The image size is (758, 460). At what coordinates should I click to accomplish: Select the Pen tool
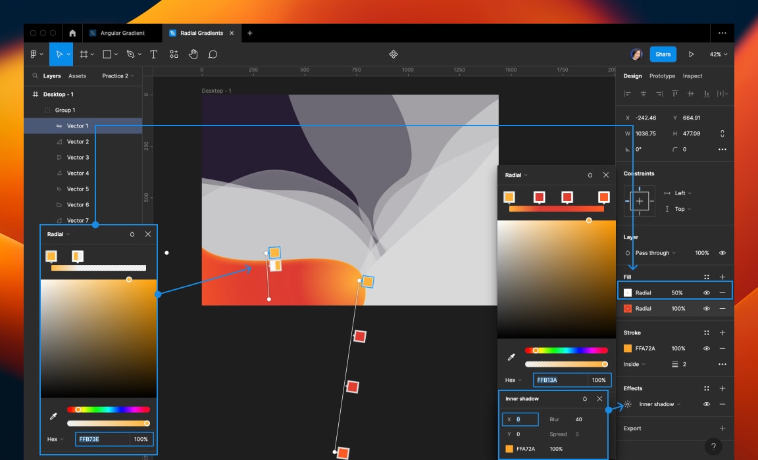tap(130, 54)
